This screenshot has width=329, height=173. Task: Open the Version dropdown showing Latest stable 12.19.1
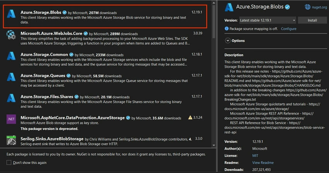(267, 21)
